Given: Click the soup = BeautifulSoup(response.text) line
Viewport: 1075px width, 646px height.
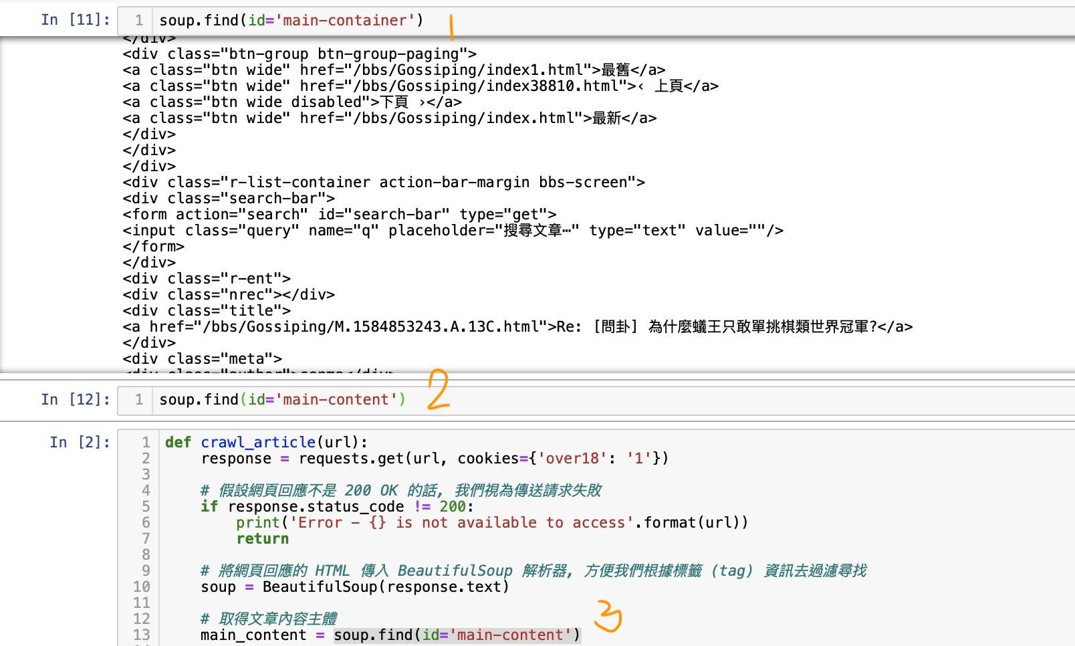Looking at the screenshot, I should (x=355, y=586).
